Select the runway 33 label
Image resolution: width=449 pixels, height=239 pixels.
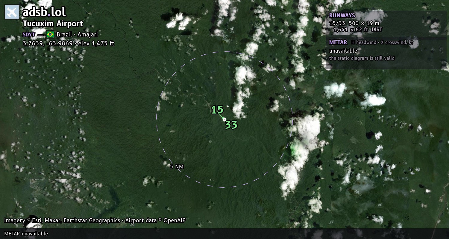tap(231, 125)
